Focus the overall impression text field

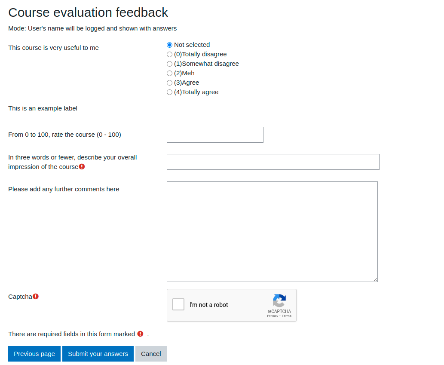pos(273,162)
